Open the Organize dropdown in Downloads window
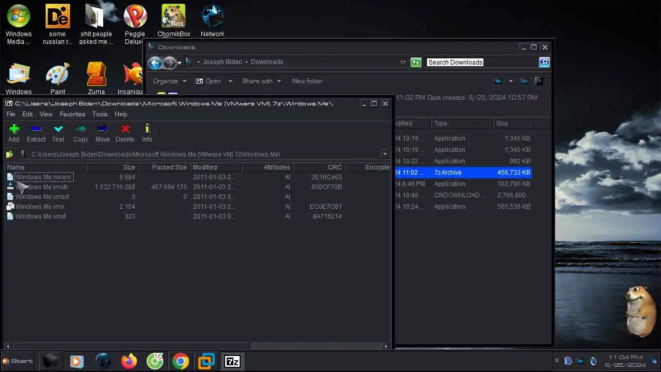The height and width of the screenshot is (372, 661). point(170,81)
